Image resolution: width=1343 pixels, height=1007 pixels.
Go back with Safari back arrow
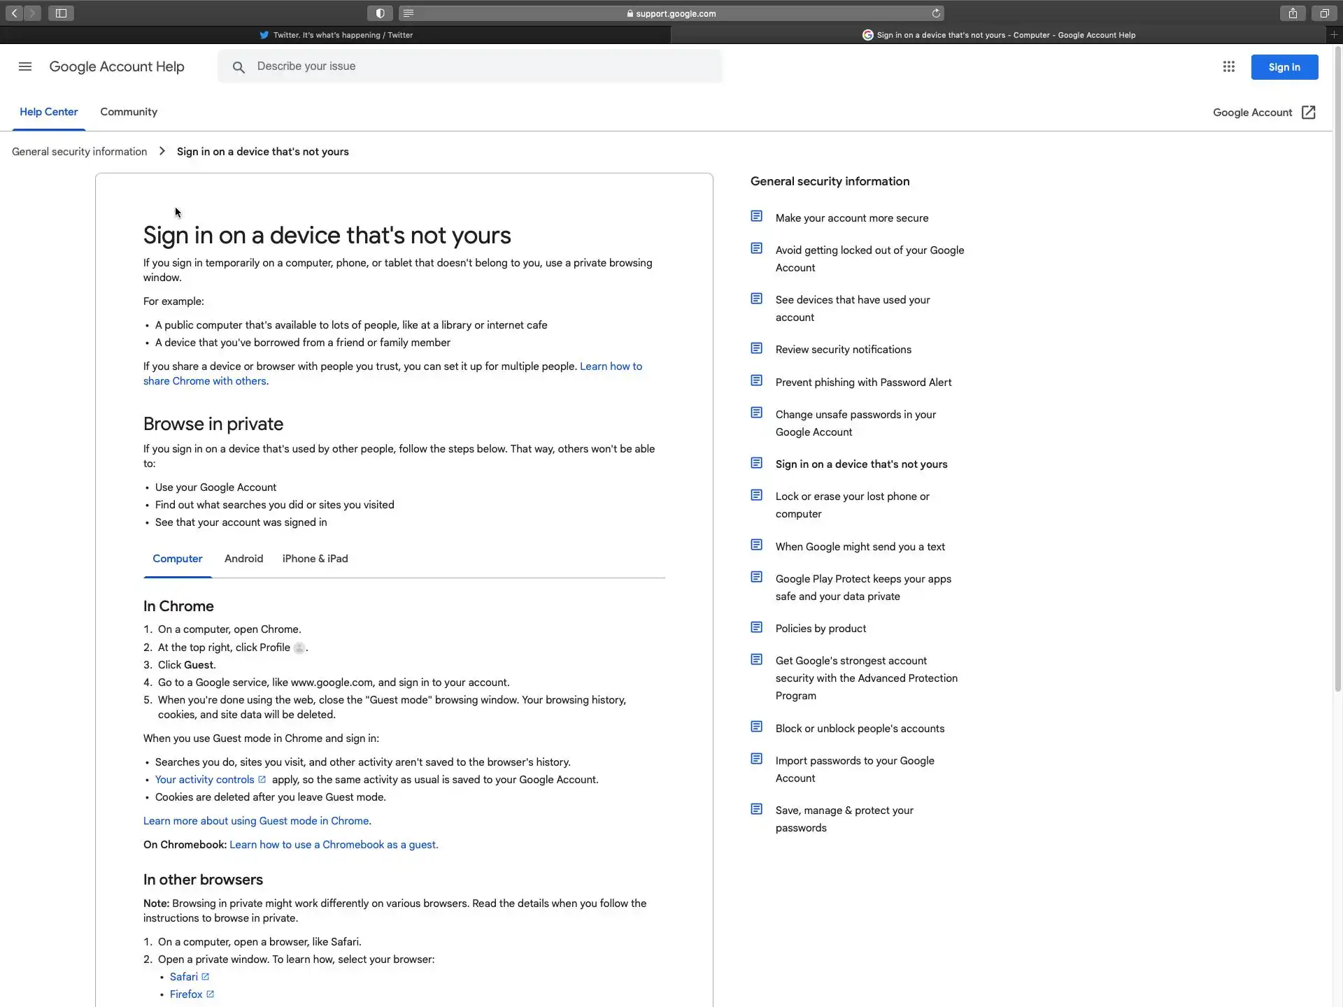pos(15,13)
